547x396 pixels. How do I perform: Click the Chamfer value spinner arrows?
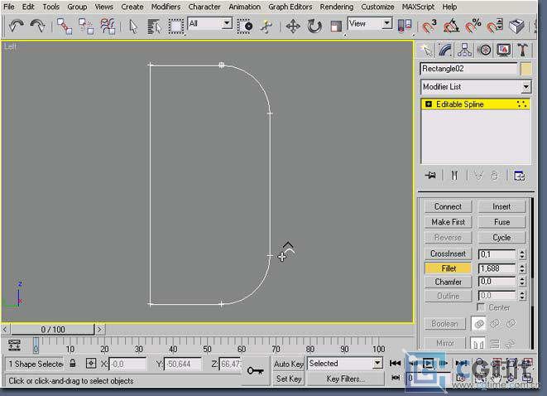pos(522,282)
